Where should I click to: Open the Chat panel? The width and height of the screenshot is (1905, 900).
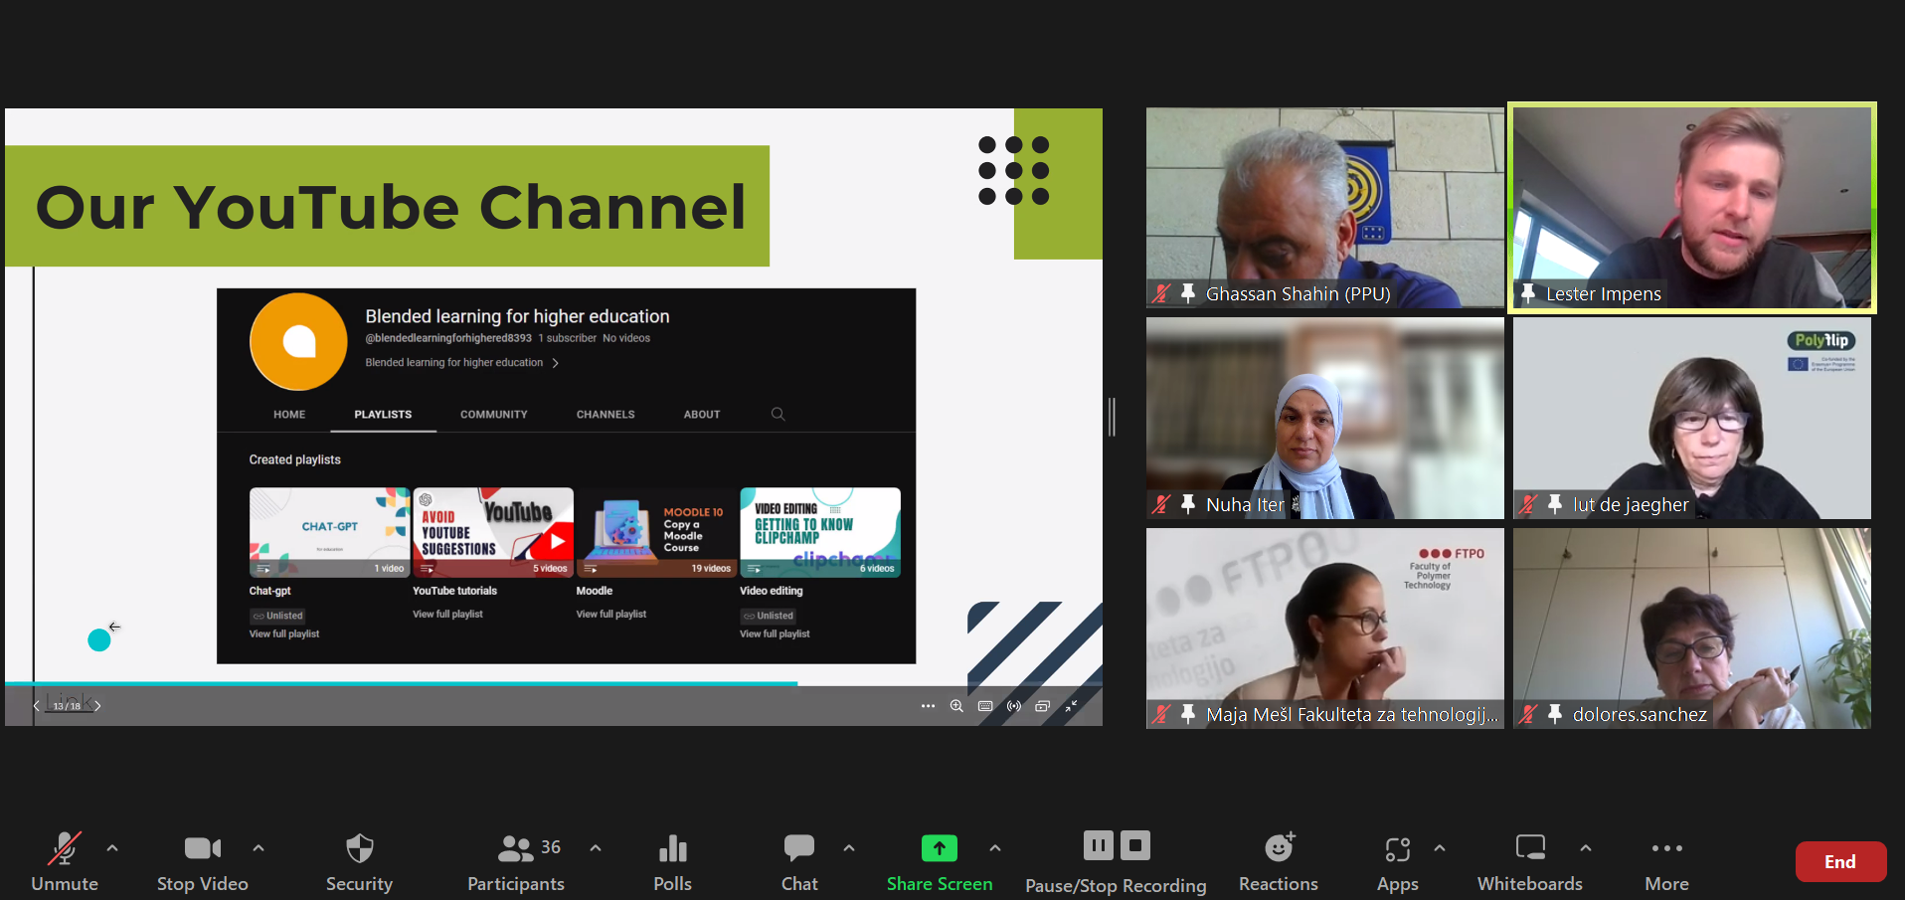799,862
